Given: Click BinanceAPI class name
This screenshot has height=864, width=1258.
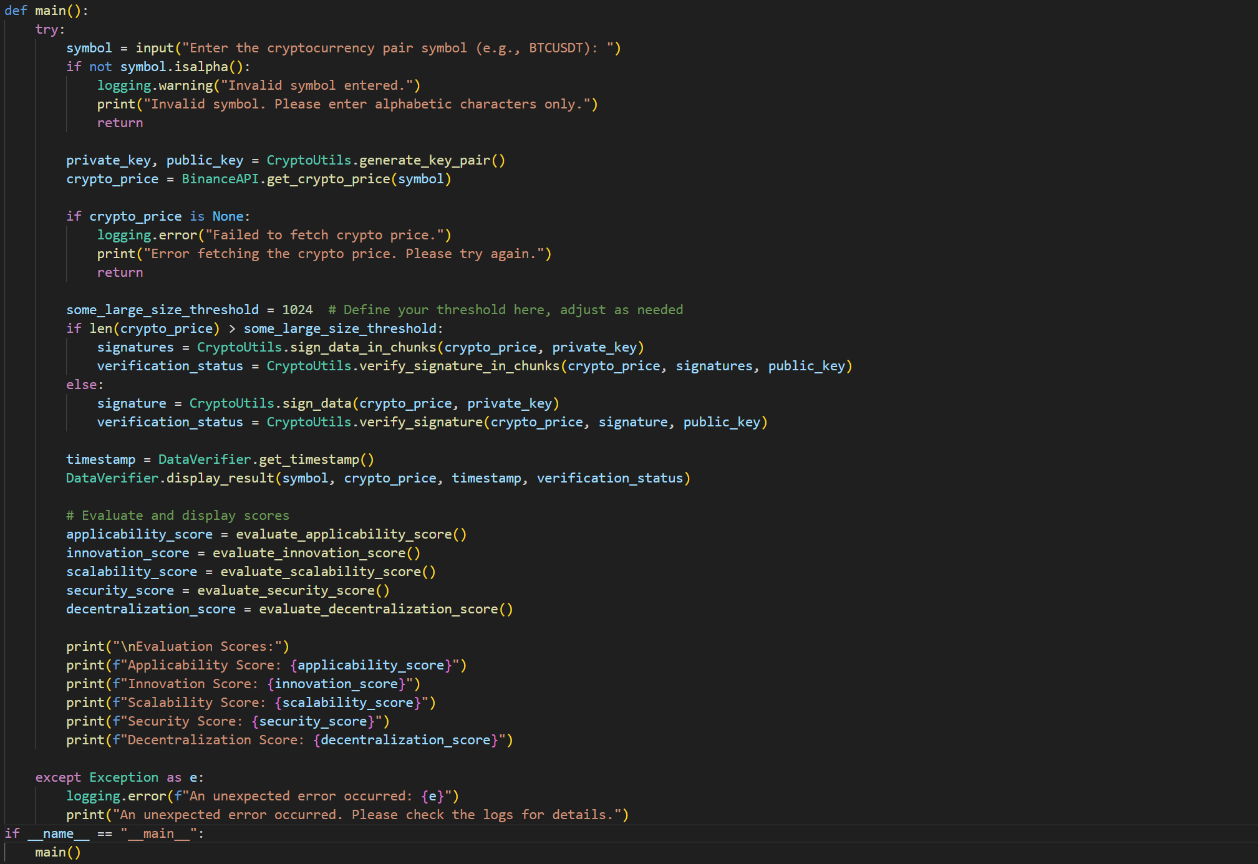Looking at the screenshot, I should [220, 179].
